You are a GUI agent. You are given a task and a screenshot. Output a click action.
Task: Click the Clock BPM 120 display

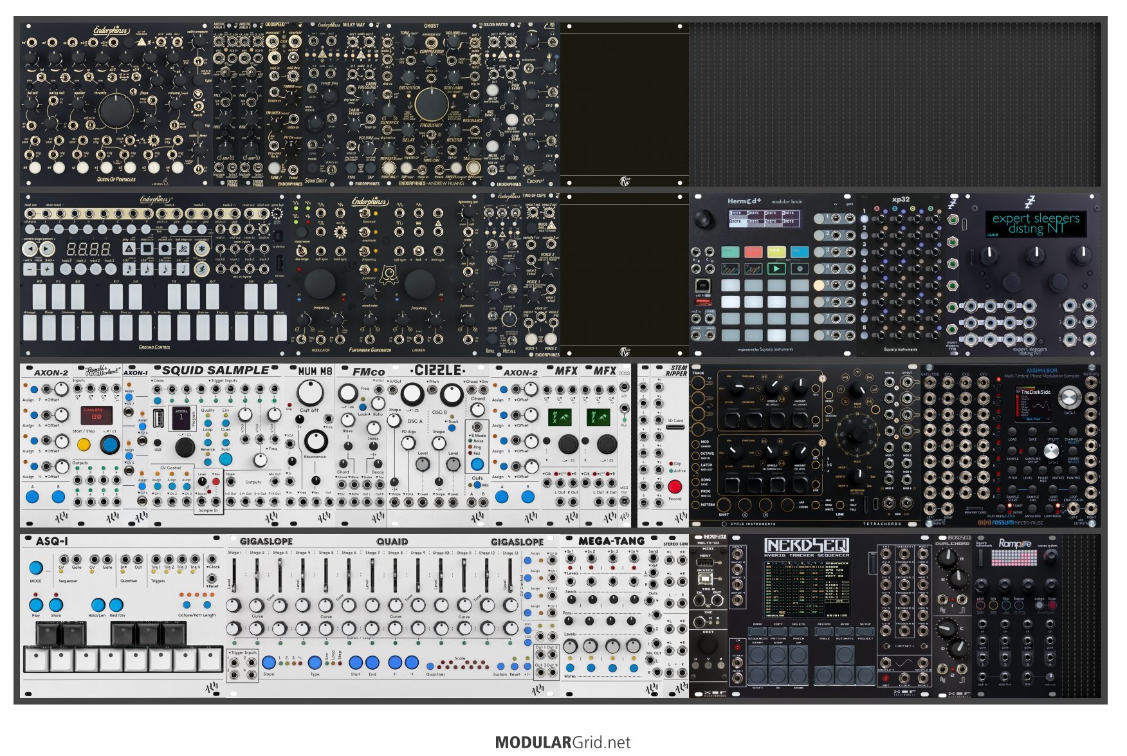tap(96, 415)
